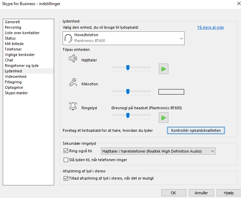Screen dimensions: 241x198
Task: Click 'Kontrollér opkaldskvaliteten' button
Action: pos(196,130)
